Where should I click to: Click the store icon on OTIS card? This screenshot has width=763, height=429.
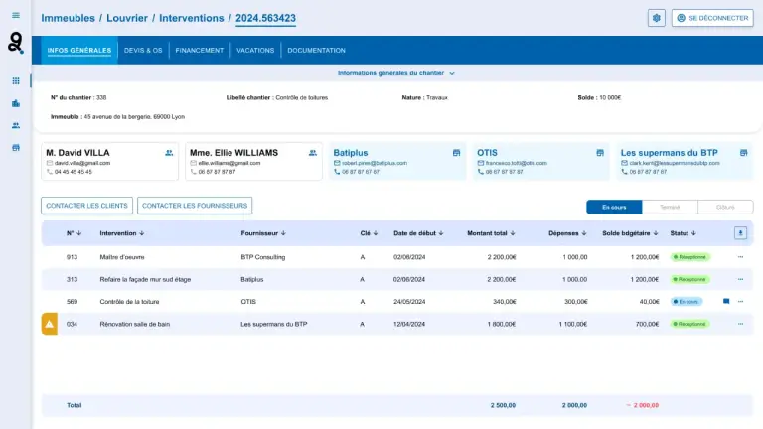tap(600, 153)
